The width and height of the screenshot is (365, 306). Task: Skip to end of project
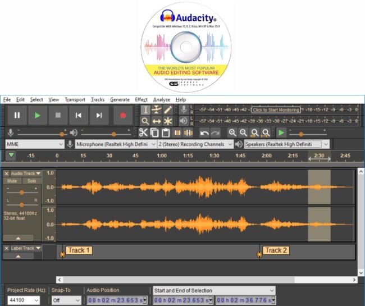tap(99, 115)
